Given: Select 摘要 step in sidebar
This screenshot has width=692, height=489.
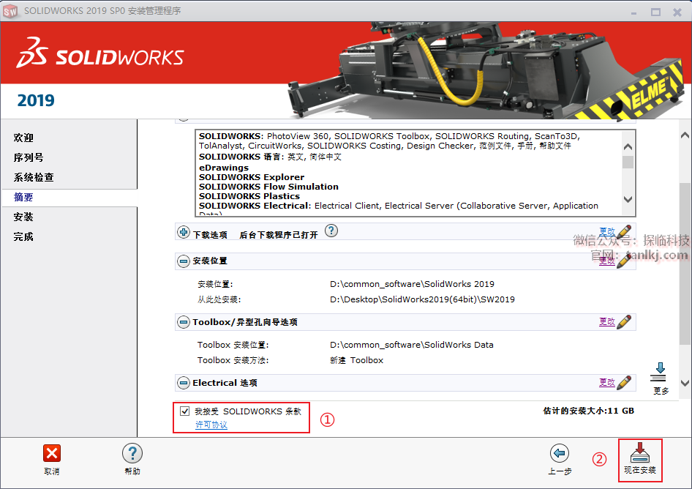Looking at the screenshot, I should point(23,197).
